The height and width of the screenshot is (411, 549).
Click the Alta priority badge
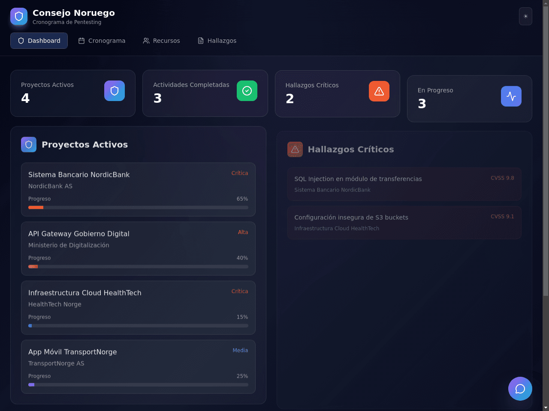pyautogui.click(x=243, y=232)
